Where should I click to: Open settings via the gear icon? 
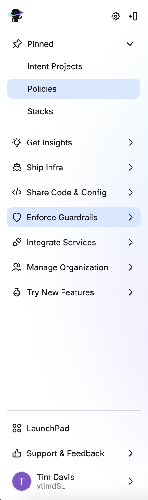point(116,16)
